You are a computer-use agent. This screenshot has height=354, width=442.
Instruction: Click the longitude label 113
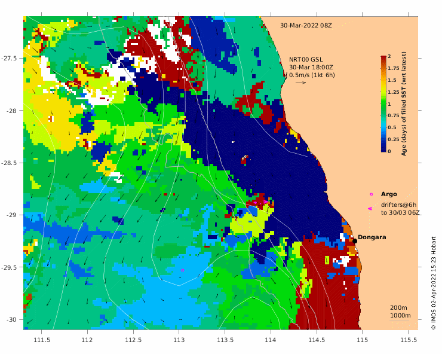tap(179, 340)
